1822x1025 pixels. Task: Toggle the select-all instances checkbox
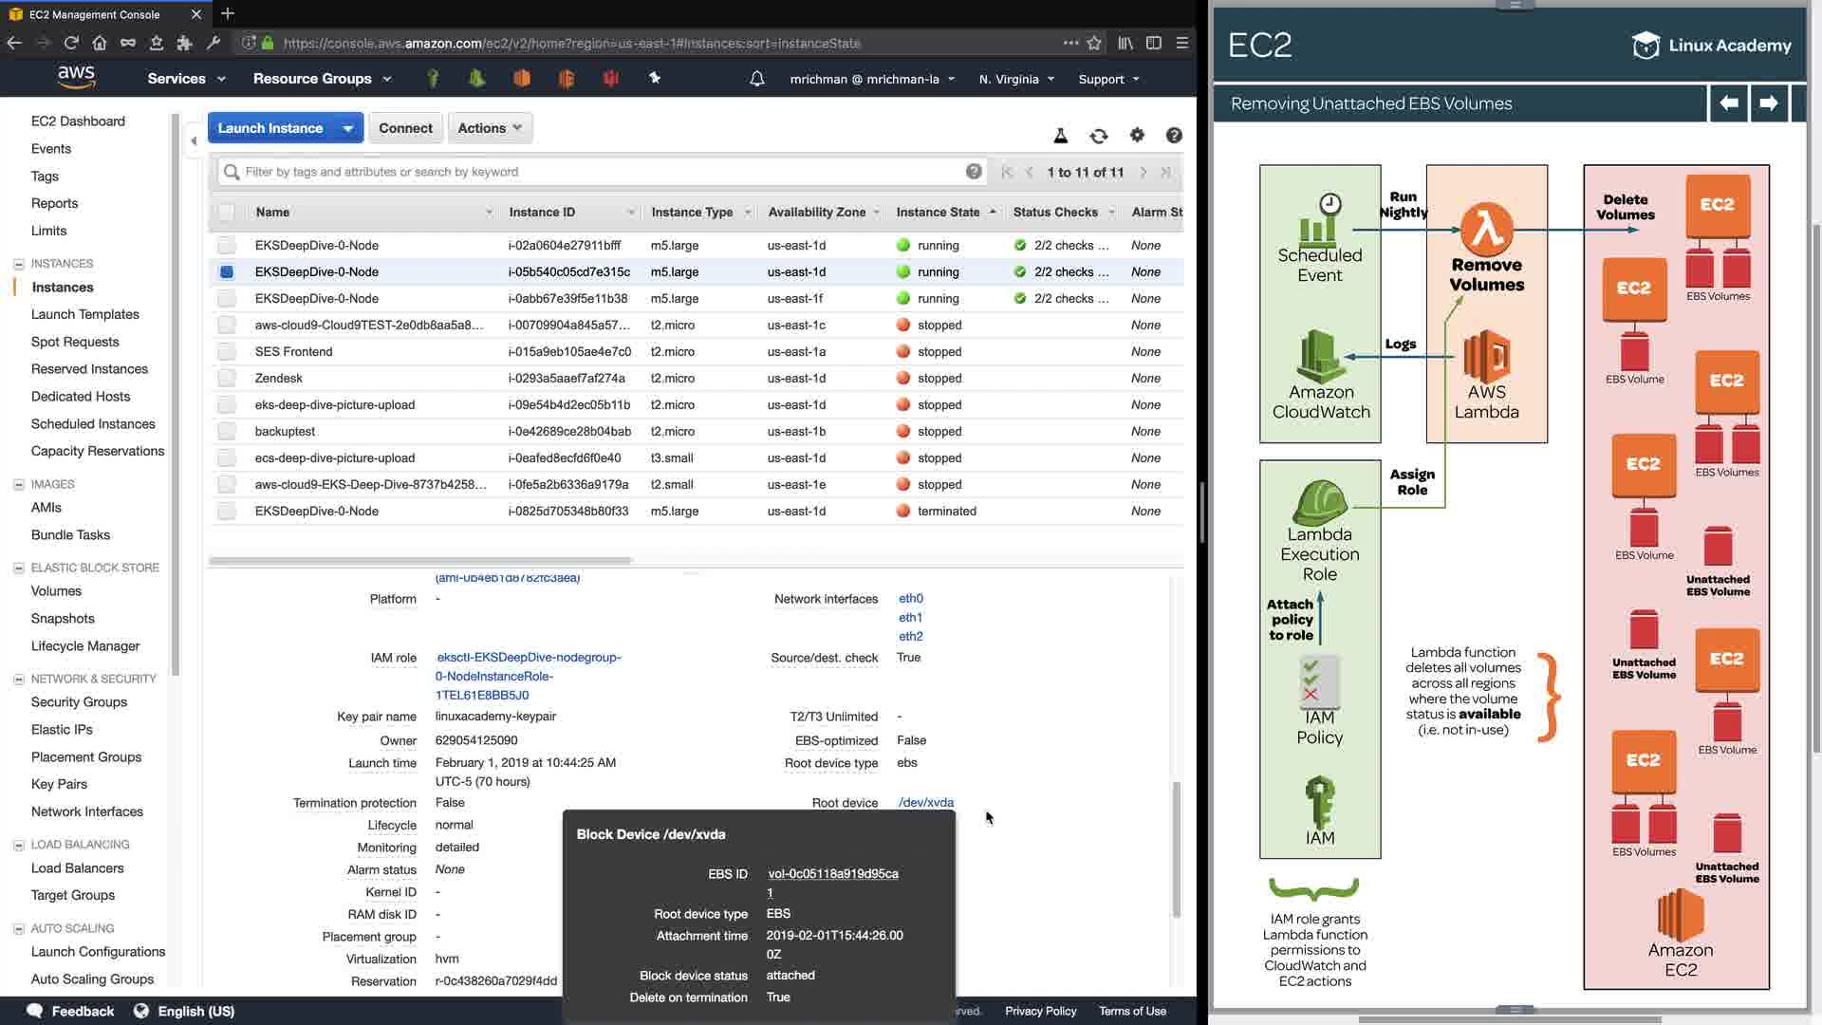(x=226, y=213)
